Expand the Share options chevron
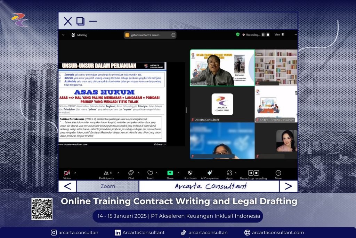The image size is (356, 238). 178,173
